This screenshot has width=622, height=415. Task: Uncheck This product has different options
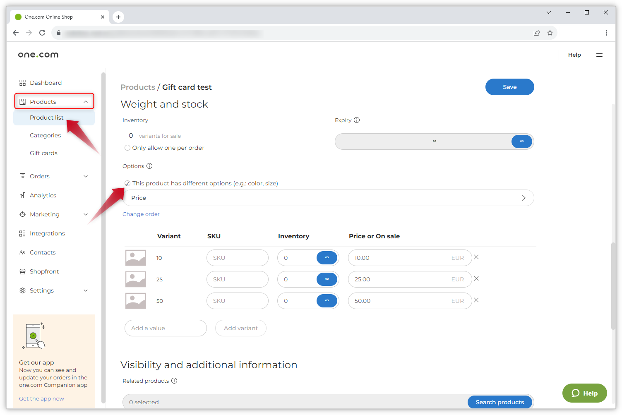pos(127,183)
